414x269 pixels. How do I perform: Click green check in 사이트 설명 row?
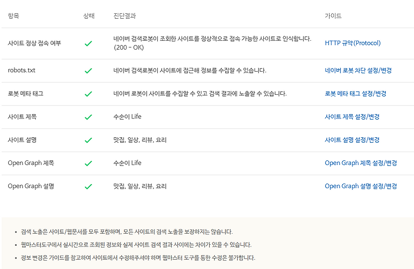click(x=88, y=140)
